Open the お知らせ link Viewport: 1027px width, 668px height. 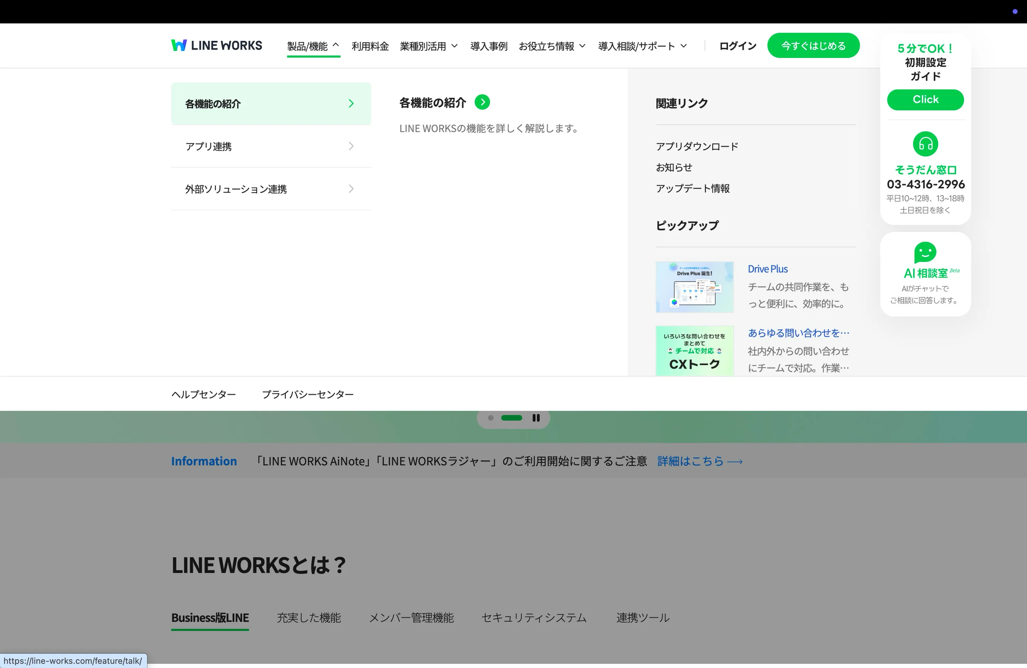pos(673,167)
